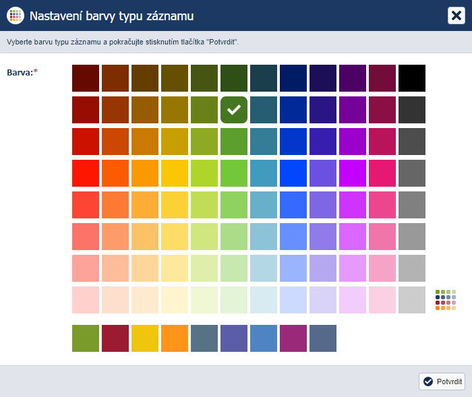This screenshot has width=472, height=397.
Task: Choose the violet swatch in fourth row
Action: tap(323, 173)
